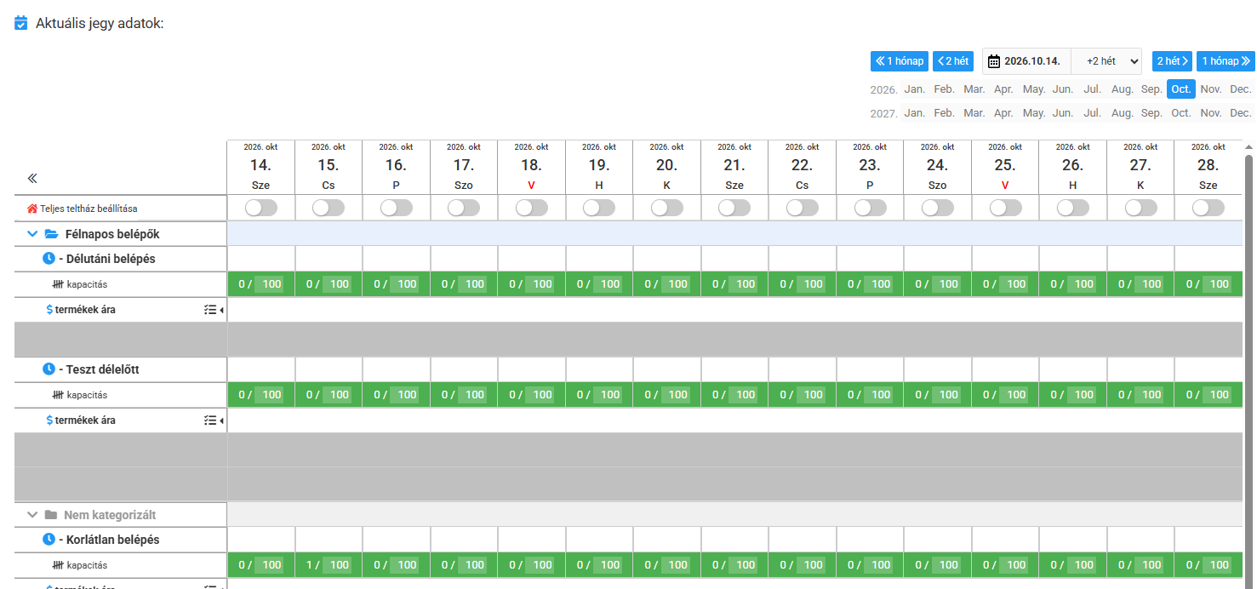
Task: Select Jan. in the 2027 month row
Action: (x=915, y=113)
